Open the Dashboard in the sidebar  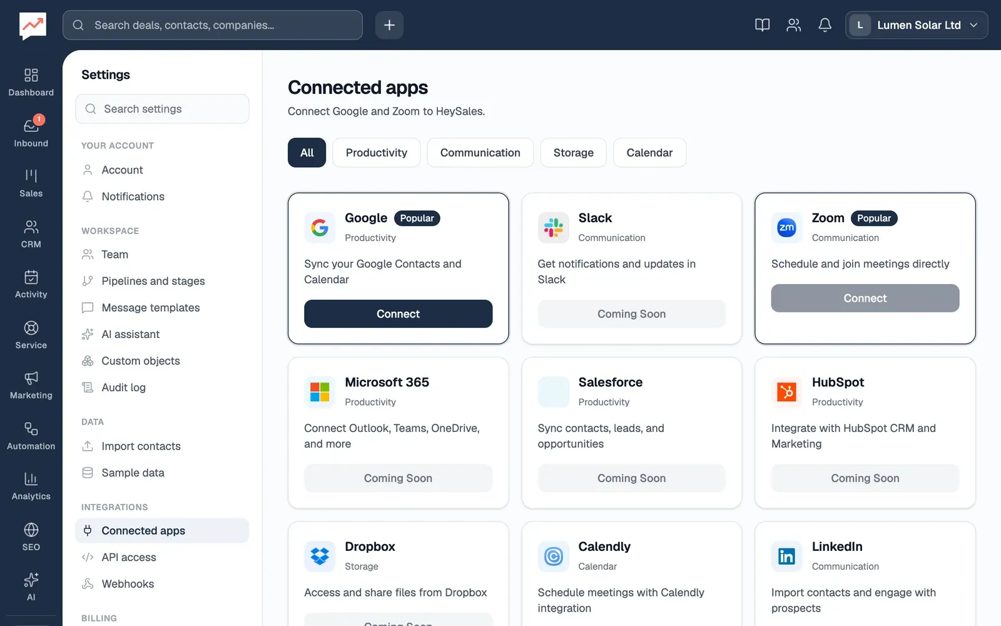point(31,83)
